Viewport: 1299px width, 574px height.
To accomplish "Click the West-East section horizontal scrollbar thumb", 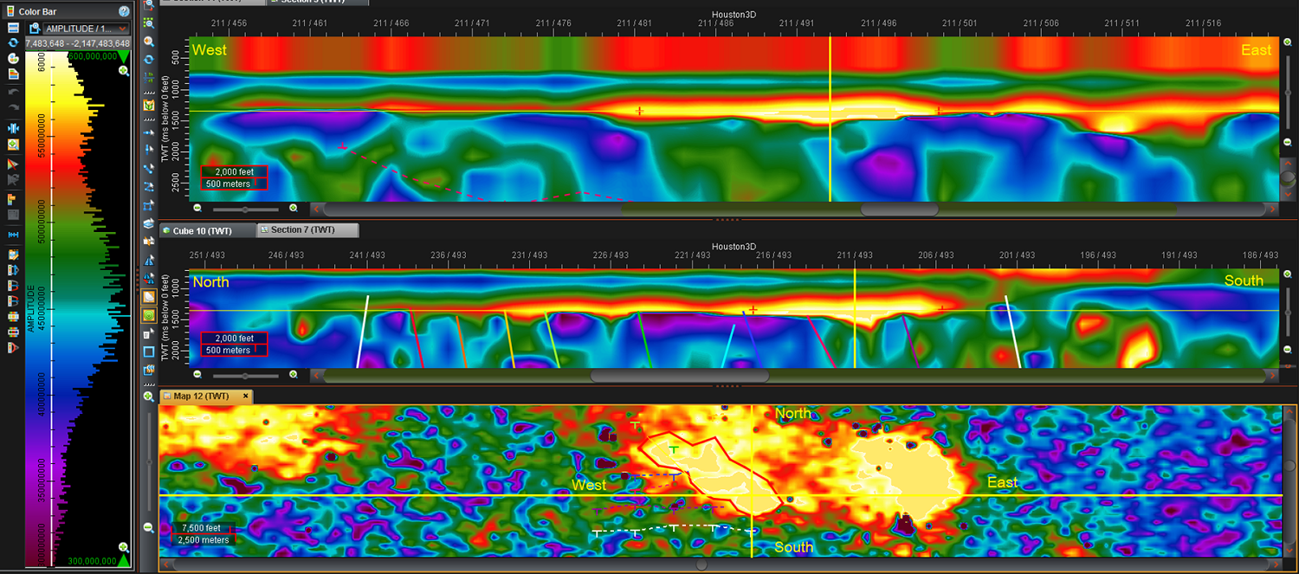I will 899,209.
